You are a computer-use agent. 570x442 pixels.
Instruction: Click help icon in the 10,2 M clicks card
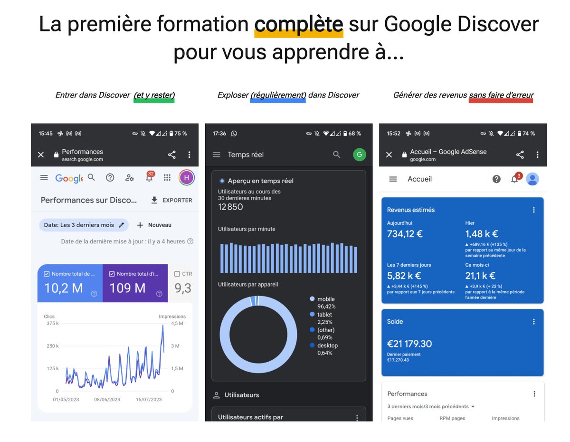coord(94,294)
